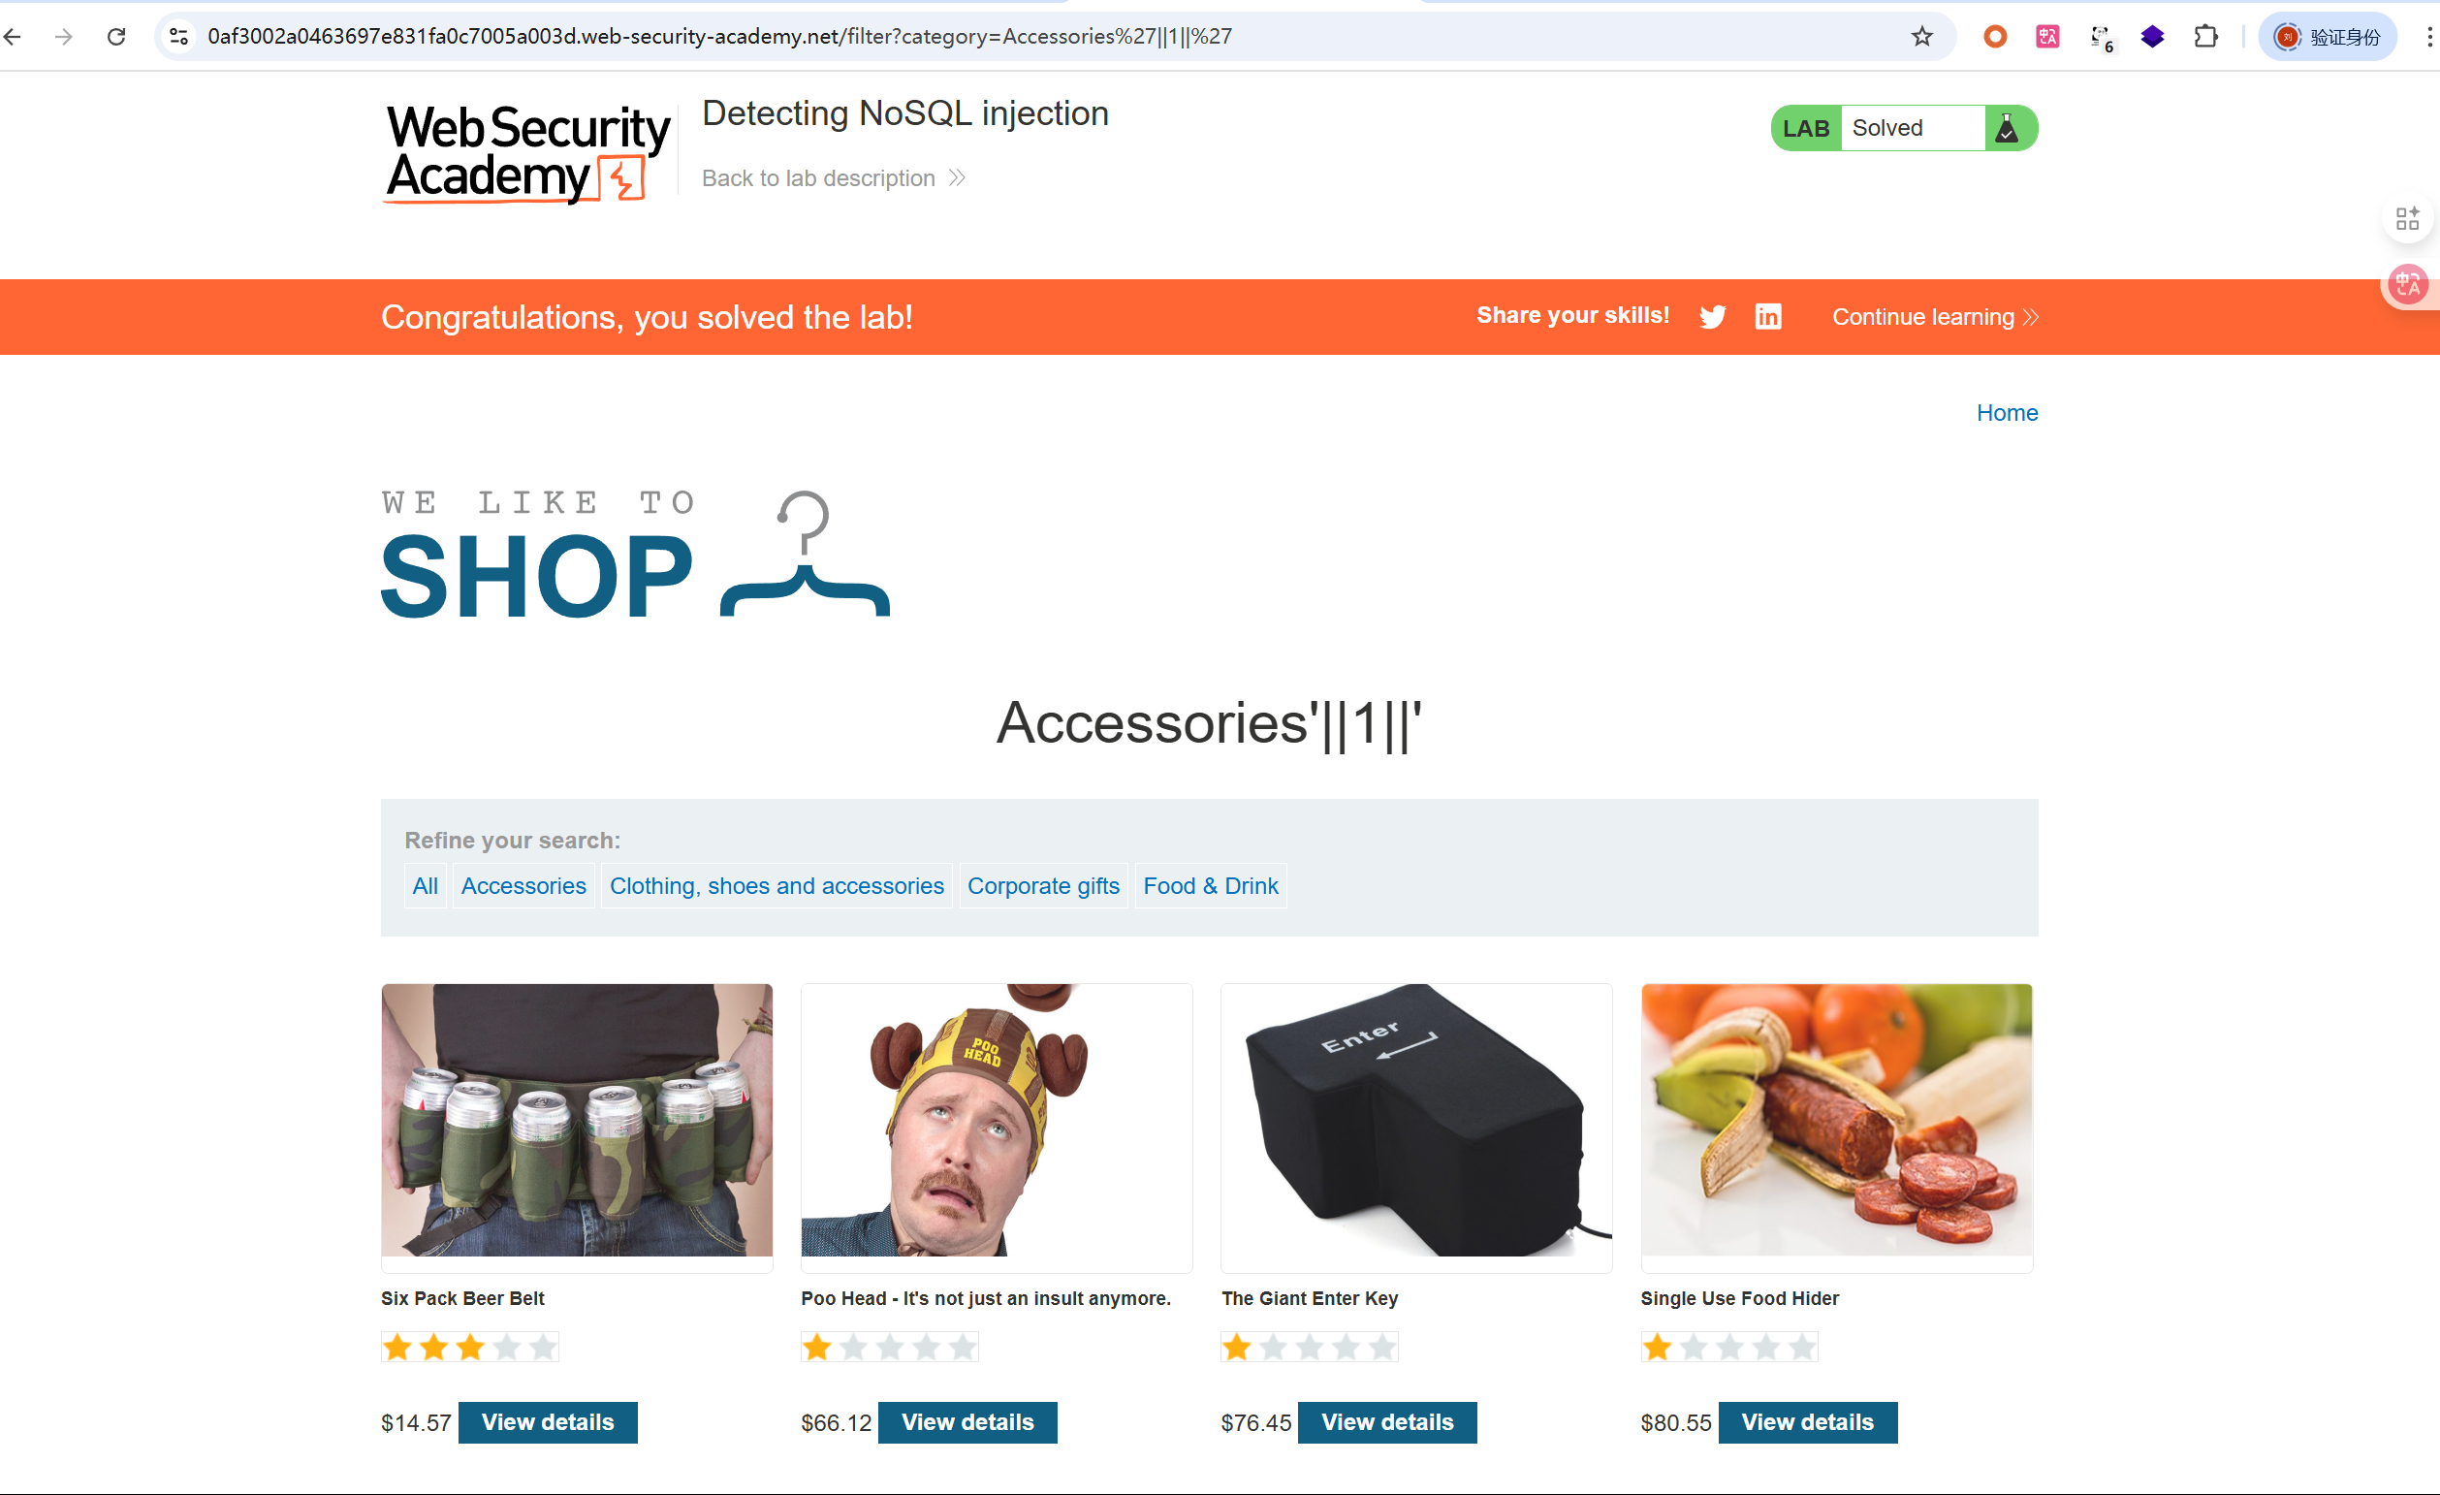This screenshot has height=1495, width=2440.
Task: Share on LinkedIn via its icon
Action: click(1767, 317)
